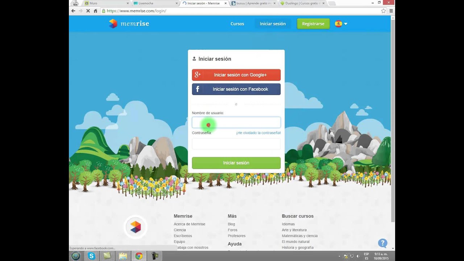Click the green Registrarse button

point(313,24)
